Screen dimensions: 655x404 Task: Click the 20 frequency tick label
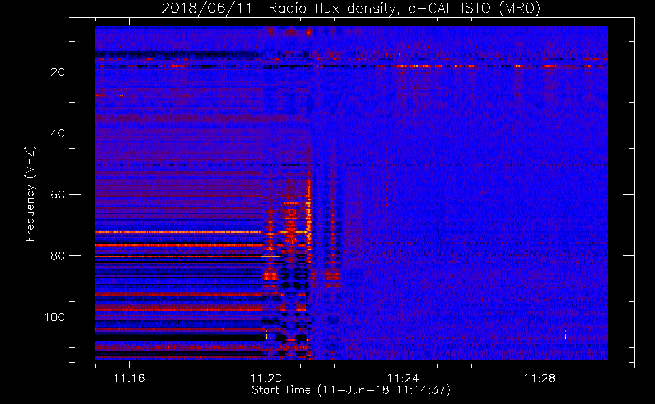(x=58, y=72)
